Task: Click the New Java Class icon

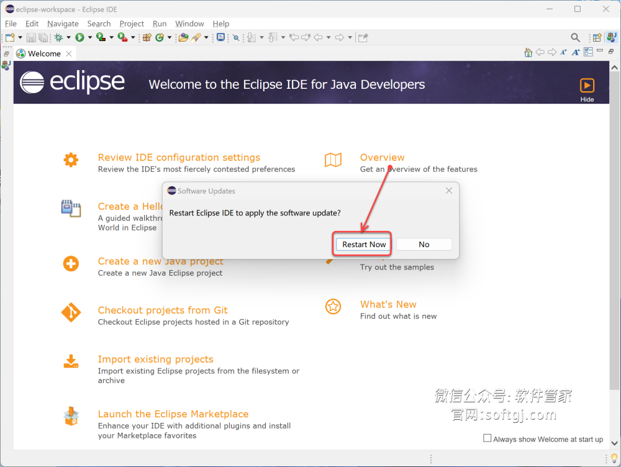Action: tap(160, 38)
